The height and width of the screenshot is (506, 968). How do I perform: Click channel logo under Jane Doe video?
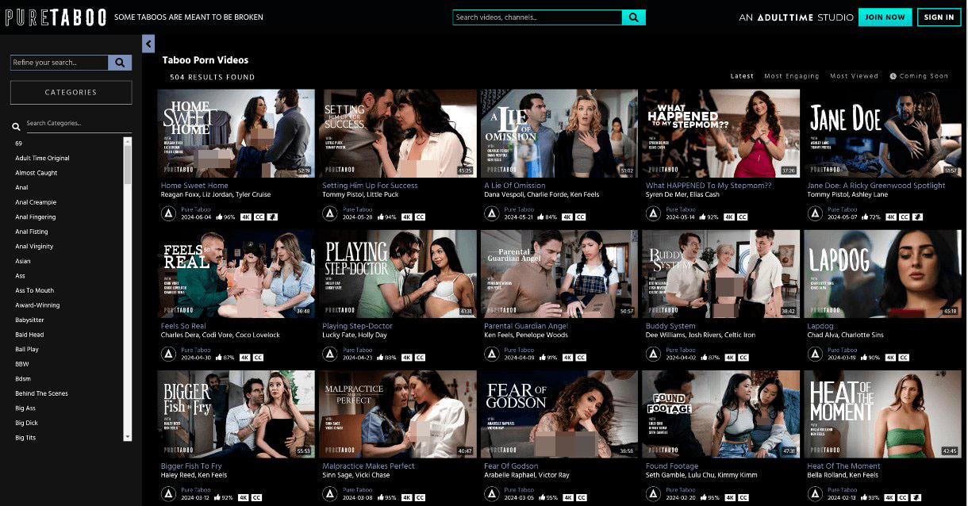815,213
